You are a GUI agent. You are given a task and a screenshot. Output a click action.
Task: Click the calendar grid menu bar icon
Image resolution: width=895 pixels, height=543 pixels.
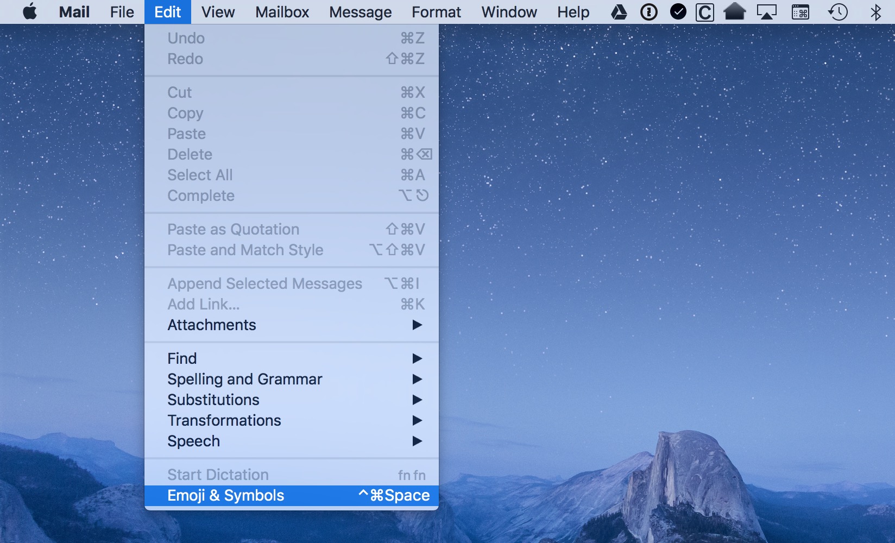(801, 12)
